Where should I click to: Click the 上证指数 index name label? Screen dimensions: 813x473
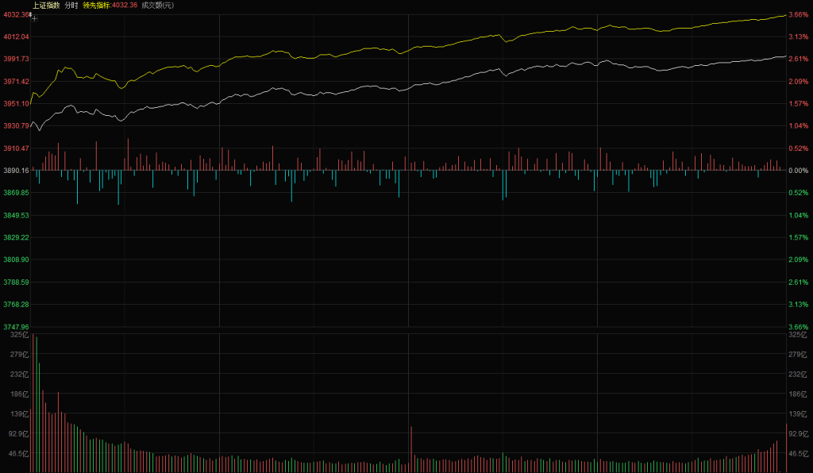tap(45, 5)
